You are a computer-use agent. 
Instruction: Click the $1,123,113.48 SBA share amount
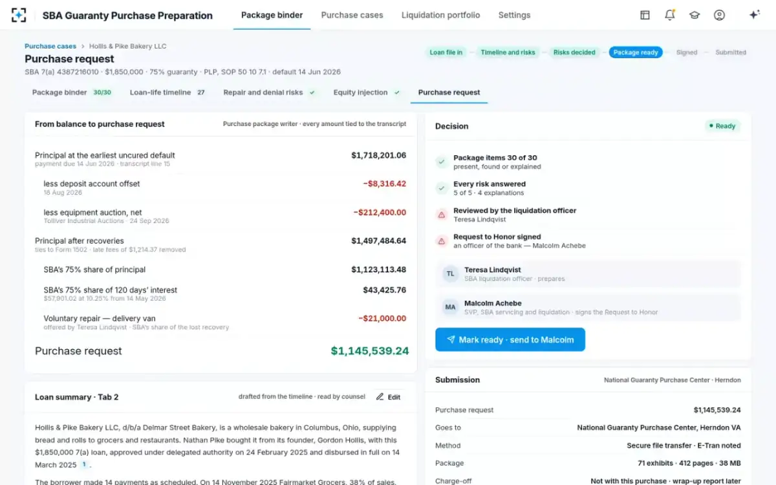coord(379,270)
